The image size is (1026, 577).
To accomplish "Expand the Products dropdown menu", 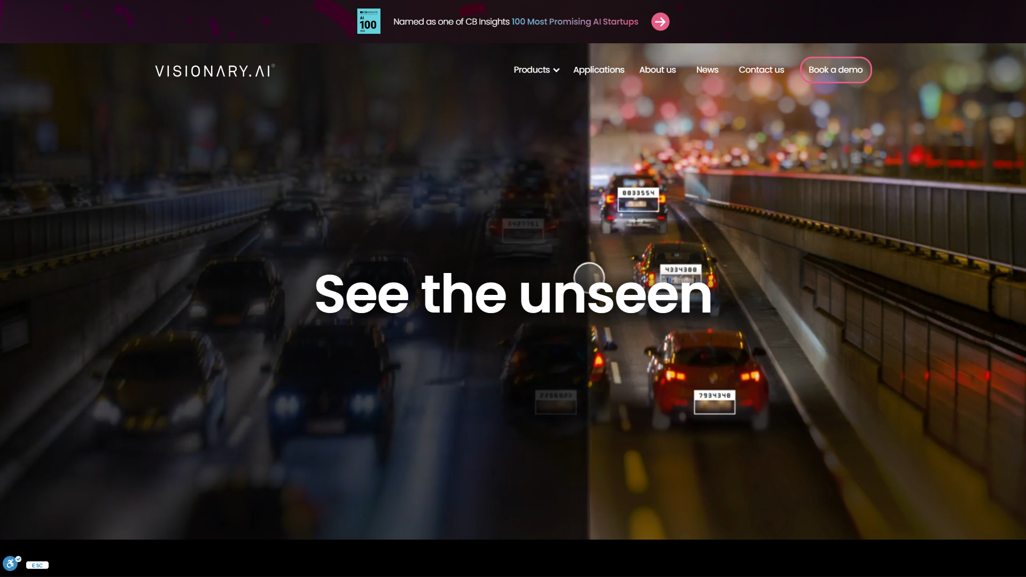I will (x=531, y=70).
